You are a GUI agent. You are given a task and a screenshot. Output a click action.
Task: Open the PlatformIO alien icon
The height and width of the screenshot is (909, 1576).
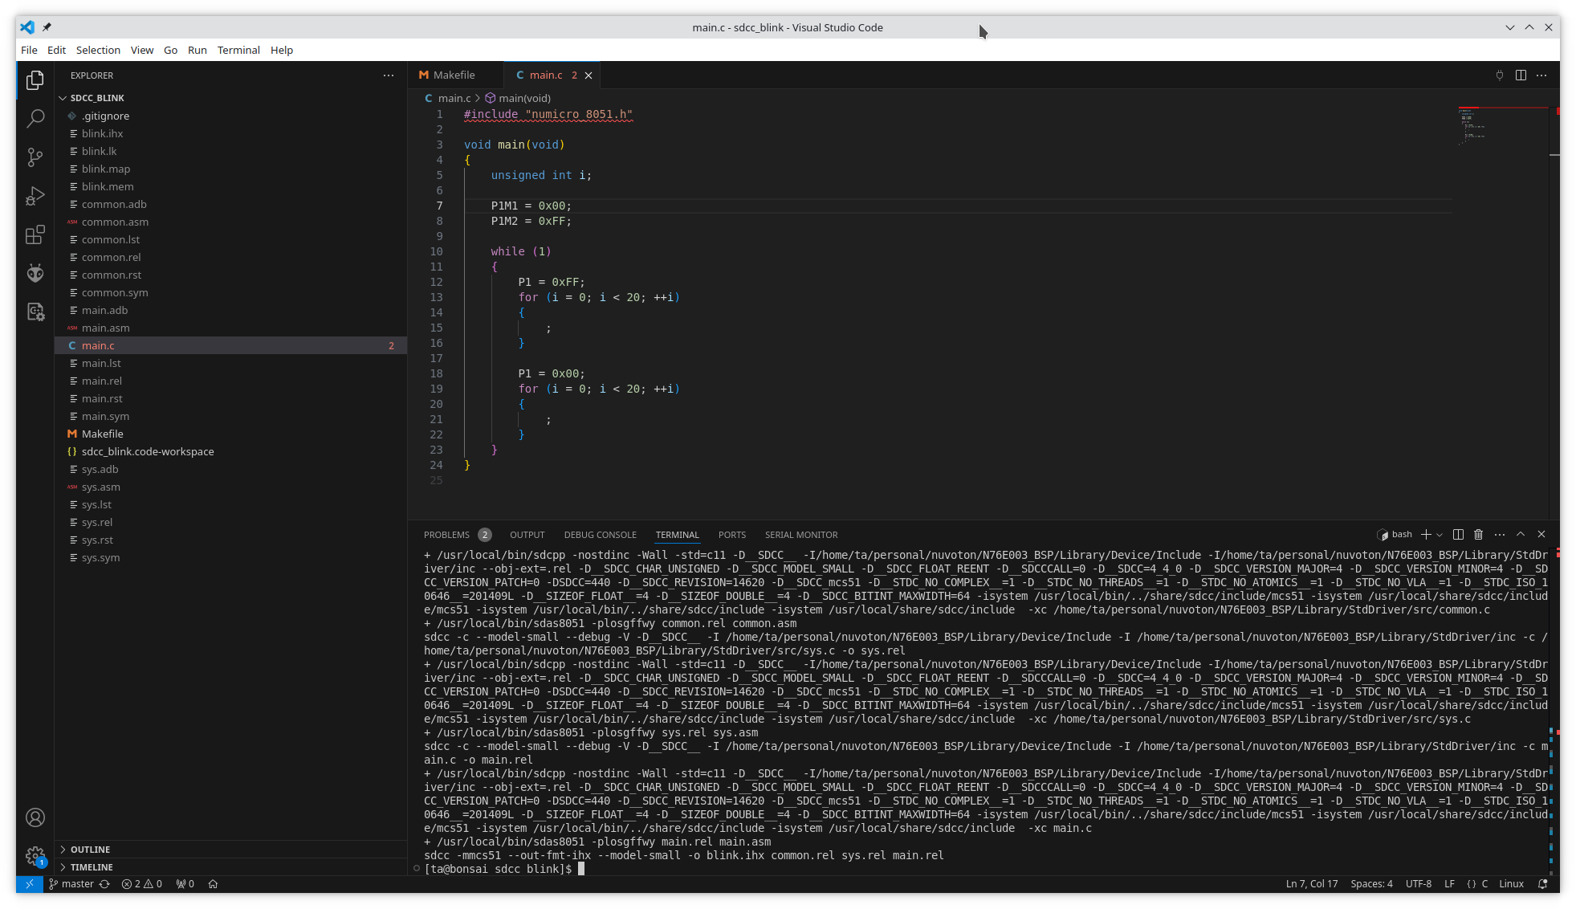pos(35,273)
